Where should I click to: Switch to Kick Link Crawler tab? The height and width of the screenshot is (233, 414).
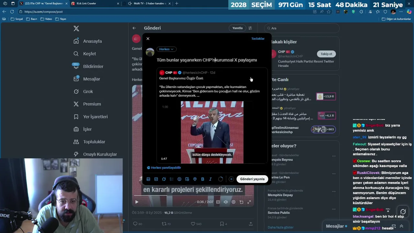pos(94,4)
